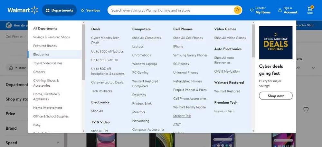Viewport: 322px width, 147px height.
Task: Open the Departments dropdown button
Action: [x=59, y=10]
